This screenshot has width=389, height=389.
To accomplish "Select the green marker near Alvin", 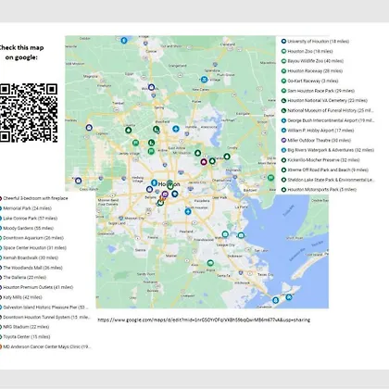I will (210, 263).
